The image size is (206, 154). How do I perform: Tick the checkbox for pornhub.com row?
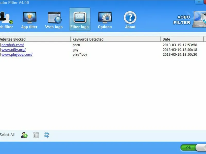coord(0,45)
